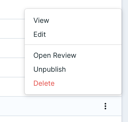
Task: Select View from the context menu
Action: tap(73, 20)
